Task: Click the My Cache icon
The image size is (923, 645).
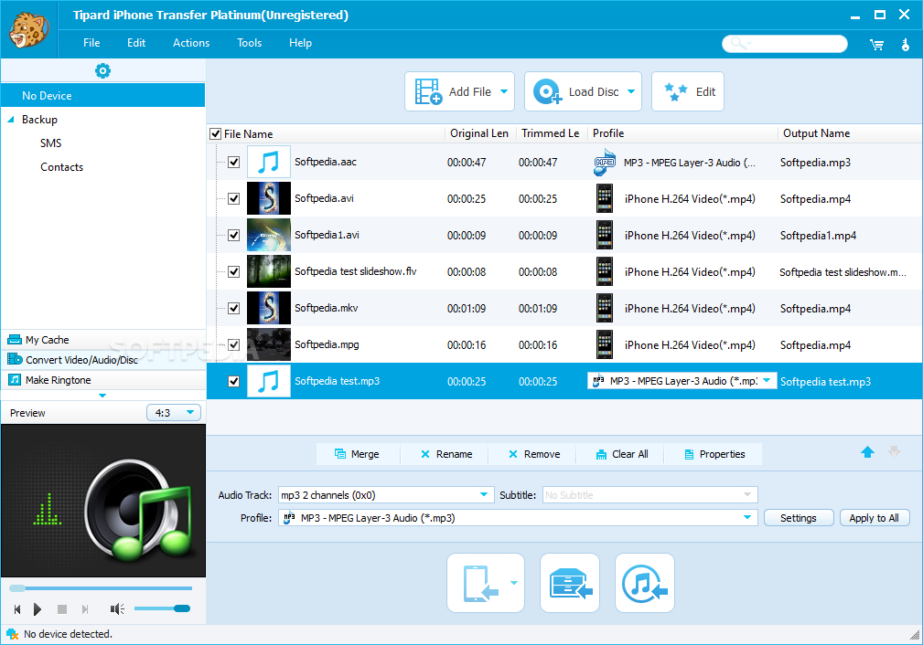Action: (x=14, y=340)
